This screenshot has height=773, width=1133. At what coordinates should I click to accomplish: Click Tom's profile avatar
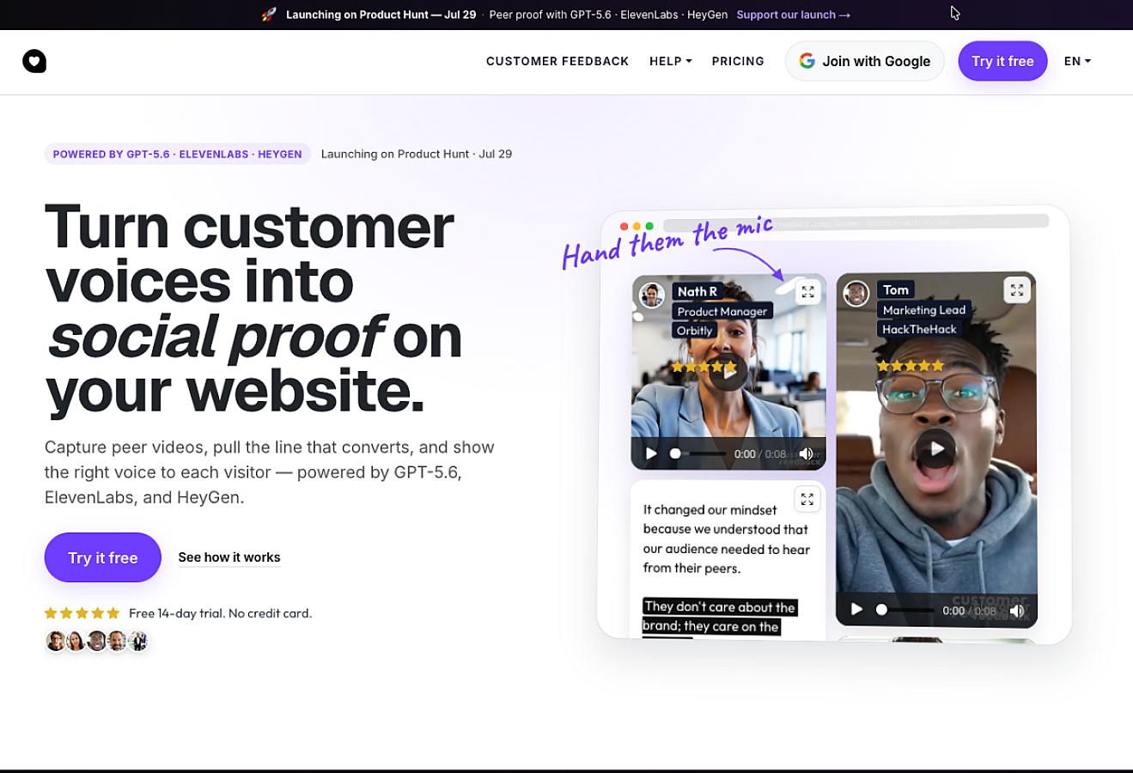[856, 294]
